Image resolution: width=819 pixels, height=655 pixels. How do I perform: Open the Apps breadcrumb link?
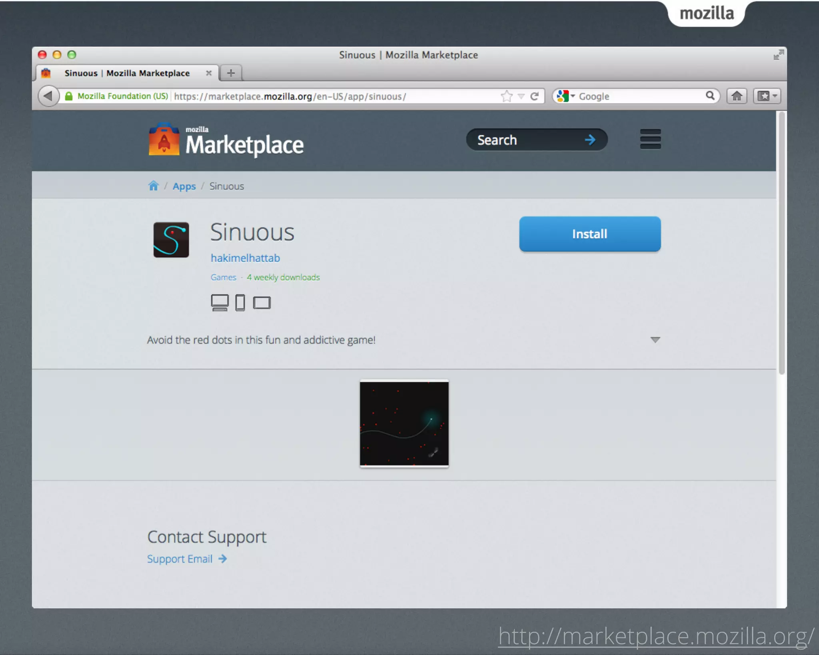(184, 186)
